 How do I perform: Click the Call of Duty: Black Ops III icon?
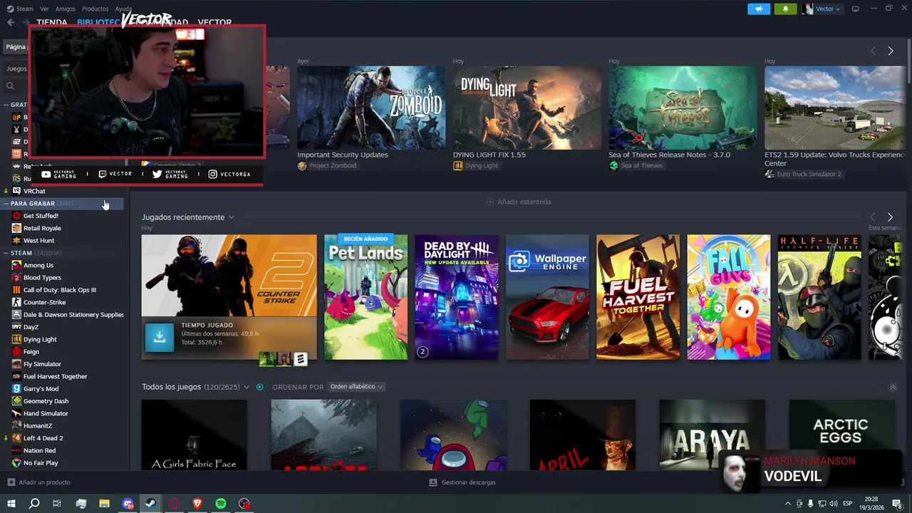click(16, 290)
